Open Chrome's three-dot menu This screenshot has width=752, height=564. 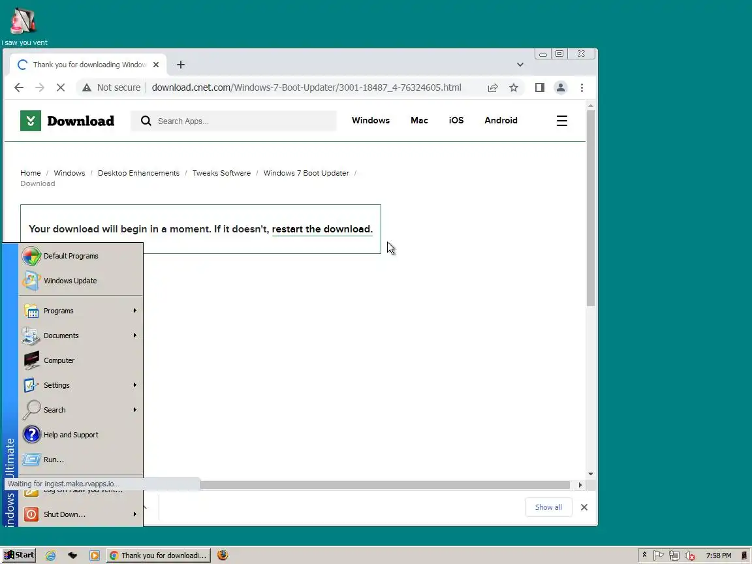click(x=582, y=87)
